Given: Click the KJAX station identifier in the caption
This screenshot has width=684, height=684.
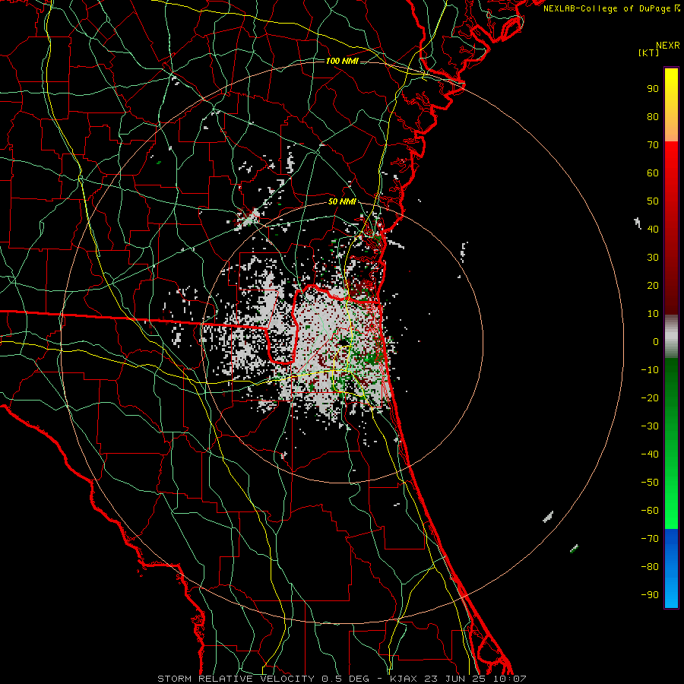Looking at the screenshot, I should [402, 679].
